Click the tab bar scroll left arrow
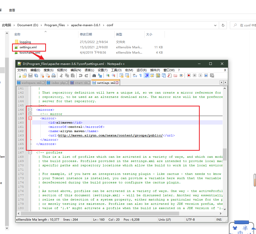Viewport: 256px width, 234px height. 221,83
